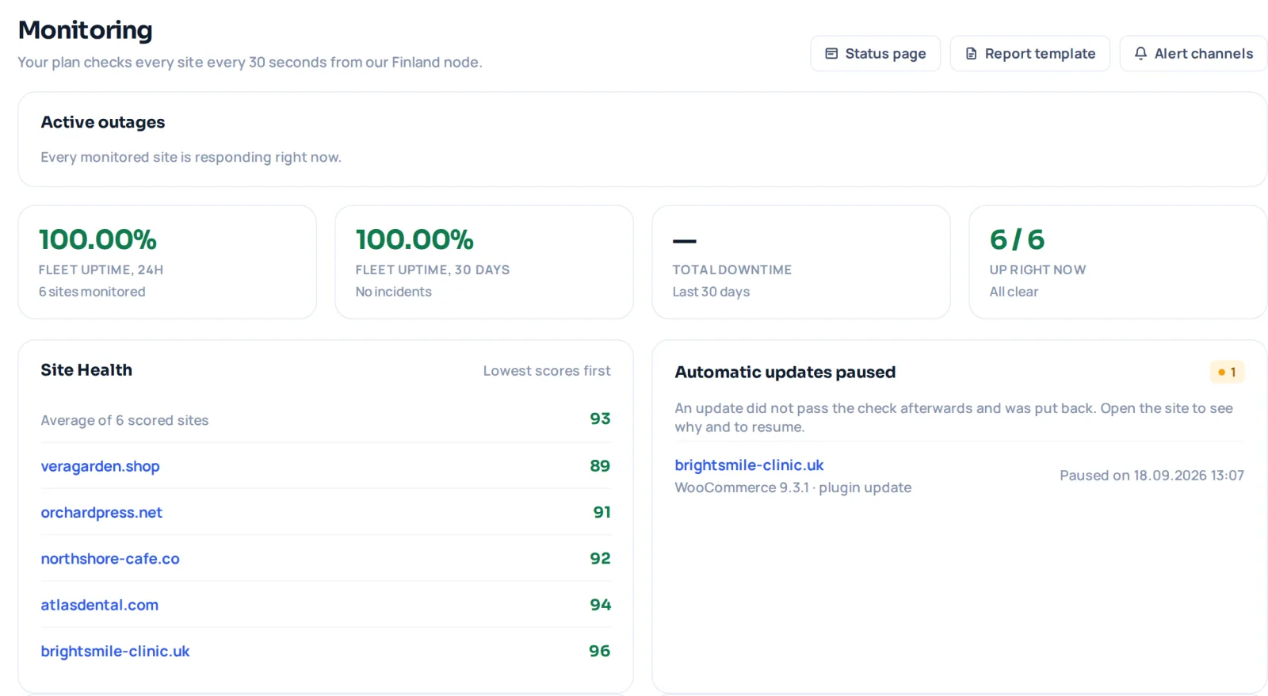Click the 'Lowest scores first' label

[x=547, y=370]
